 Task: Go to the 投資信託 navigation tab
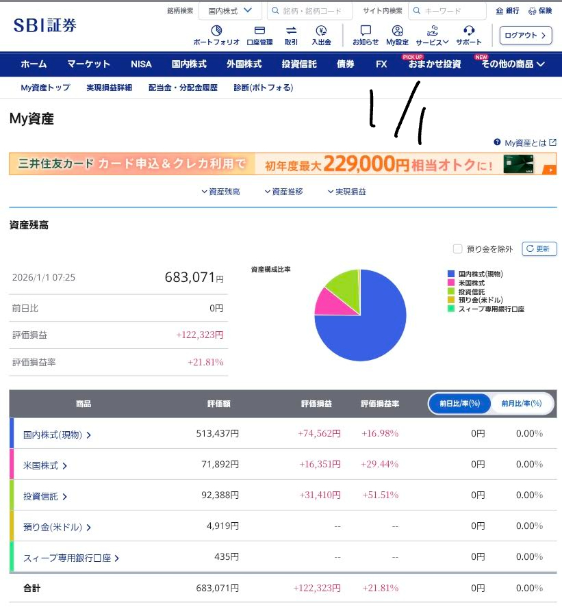pyautogui.click(x=299, y=64)
